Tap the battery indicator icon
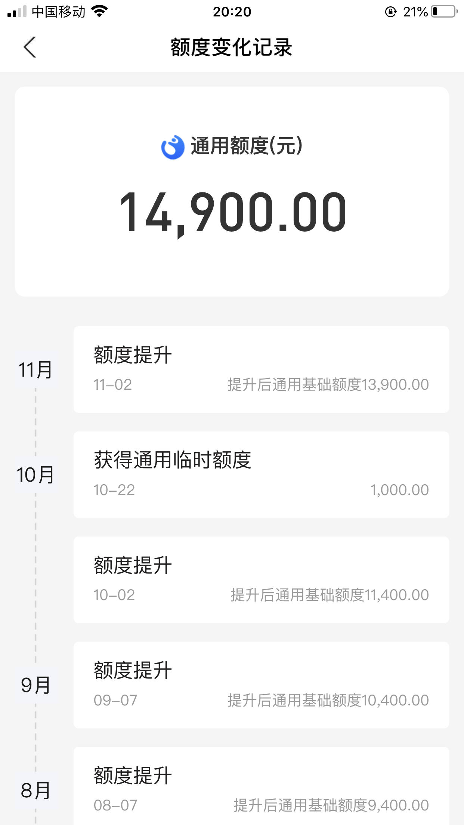This screenshot has width=464, height=825. coord(444,12)
